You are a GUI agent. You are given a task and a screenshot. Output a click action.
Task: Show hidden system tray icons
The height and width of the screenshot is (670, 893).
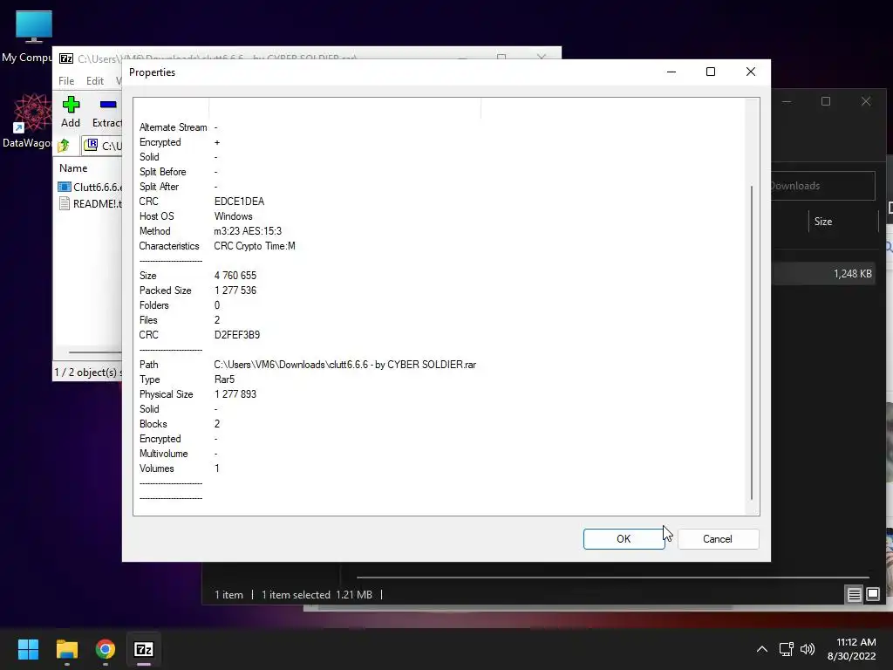click(x=762, y=649)
